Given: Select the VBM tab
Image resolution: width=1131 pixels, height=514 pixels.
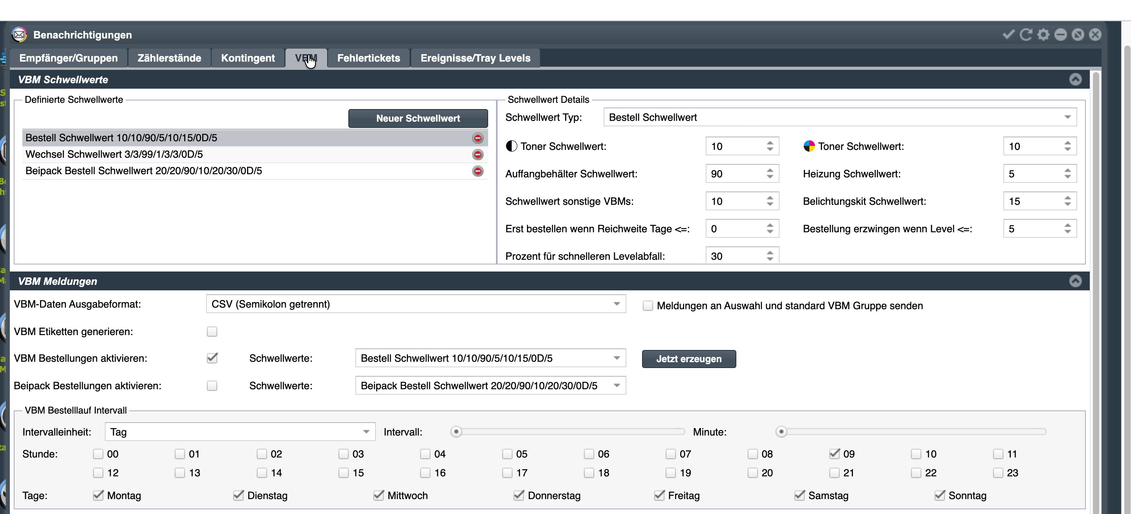Looking at the screenshot, I should coord(306,58).
